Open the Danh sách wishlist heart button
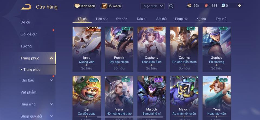Image resolution: width=260 pixels, height=120 pixels. [x=85, y=6]
